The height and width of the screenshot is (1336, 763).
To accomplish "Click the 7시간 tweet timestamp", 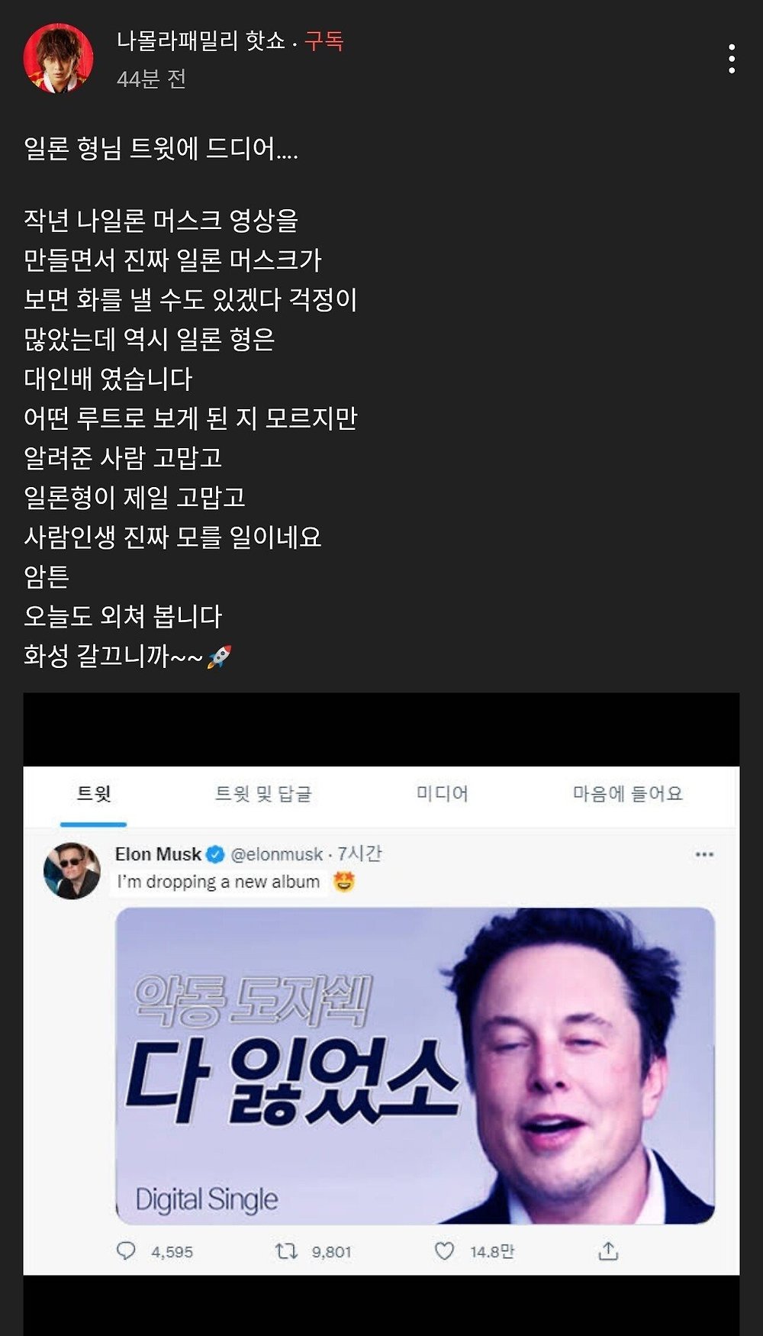I will [359, 854].
